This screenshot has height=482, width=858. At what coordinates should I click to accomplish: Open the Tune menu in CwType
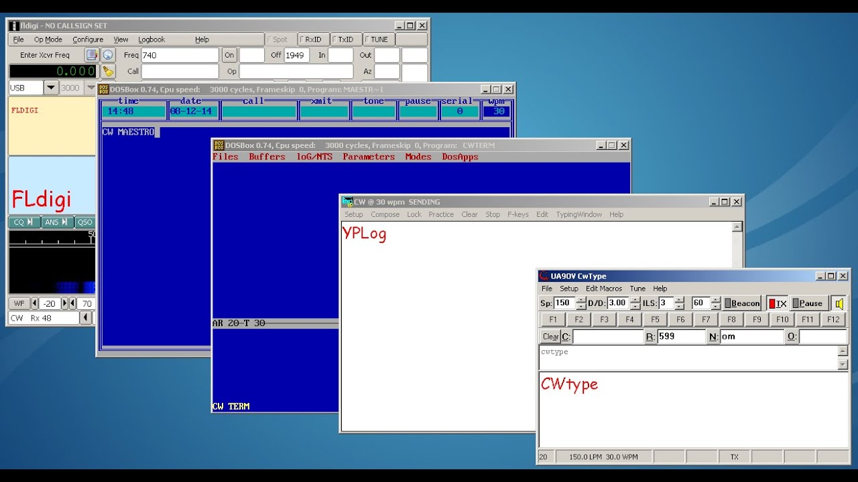(x=637, y=289)
